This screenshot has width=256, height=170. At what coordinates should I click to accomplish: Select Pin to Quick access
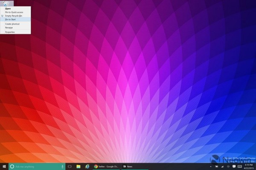pyautogui.click(x=14, y=12)
